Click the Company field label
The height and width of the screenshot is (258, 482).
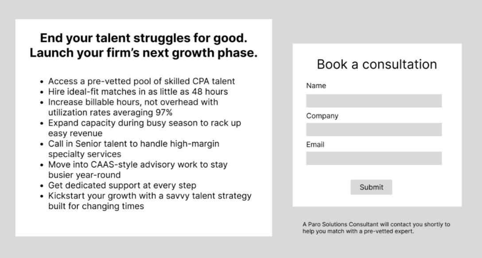pyautogui.click(x=322, y=116)
